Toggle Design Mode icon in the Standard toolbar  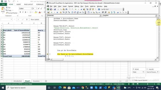(x=84, y=9)
